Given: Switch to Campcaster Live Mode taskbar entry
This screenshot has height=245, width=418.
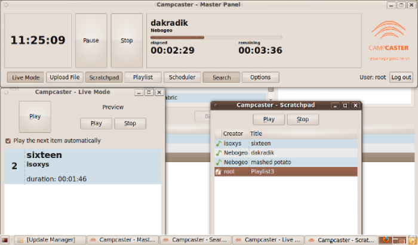Looking at the screenshot, I should coord(268,240).
